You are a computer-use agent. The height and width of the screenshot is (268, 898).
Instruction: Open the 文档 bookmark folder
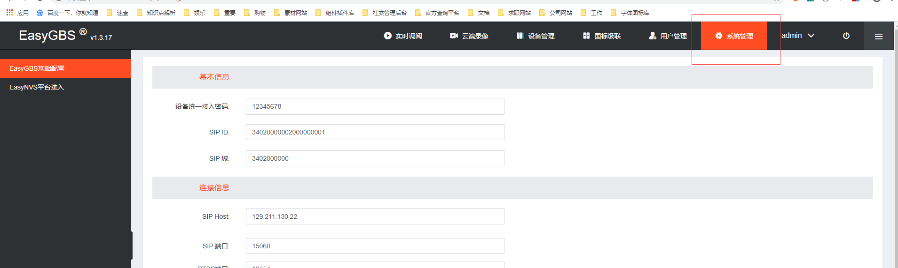tap(479, 13)
